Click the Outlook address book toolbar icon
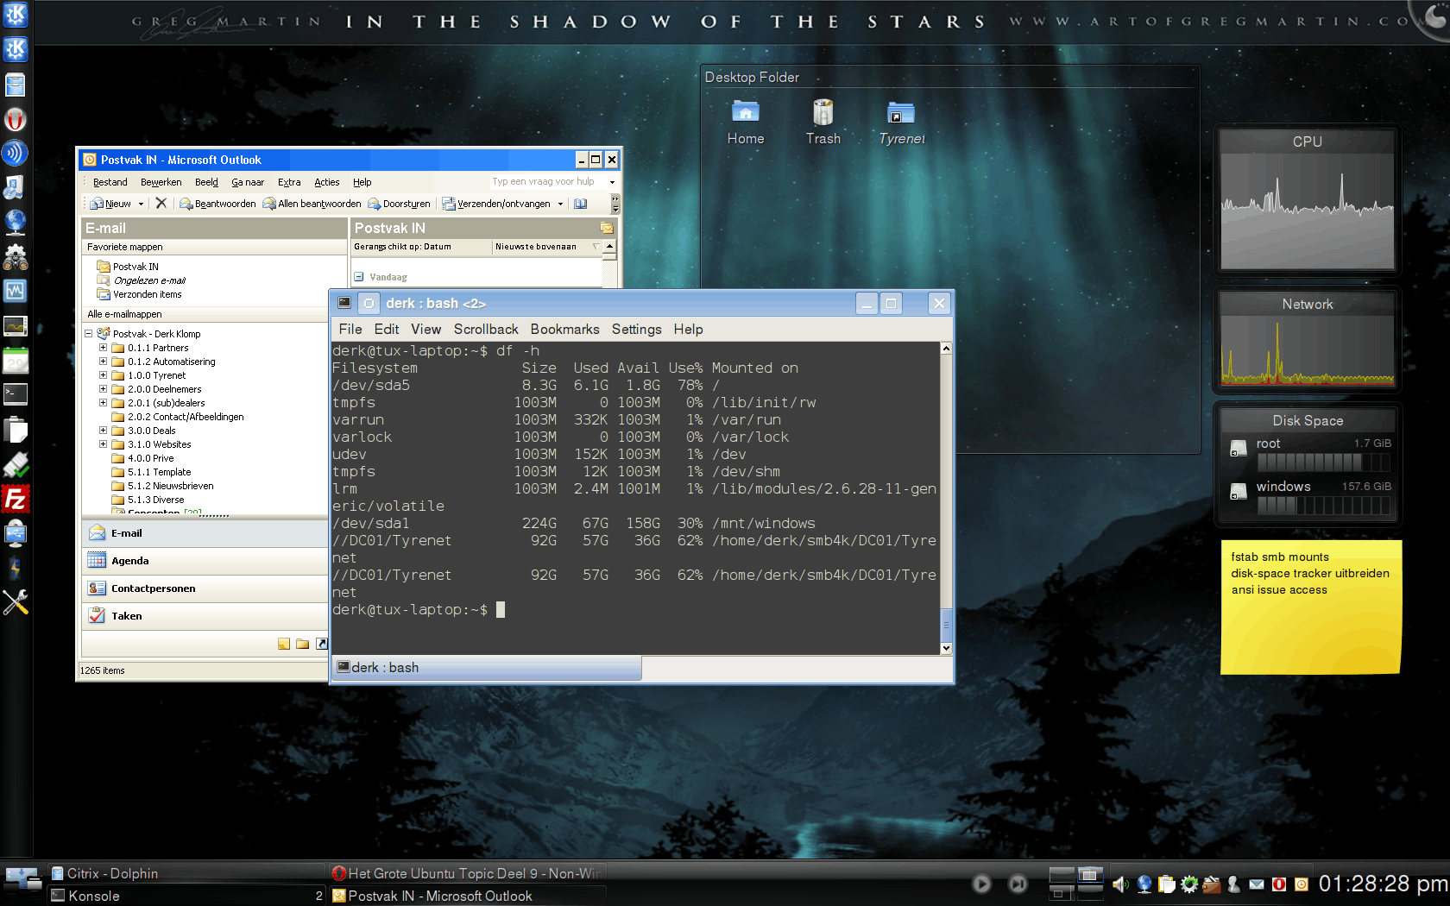This screenshot has height=906, width=1450. [581, 204]
